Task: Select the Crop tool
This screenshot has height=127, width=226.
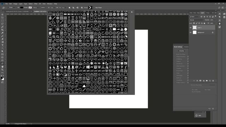Action: click(x=2, y=30)
